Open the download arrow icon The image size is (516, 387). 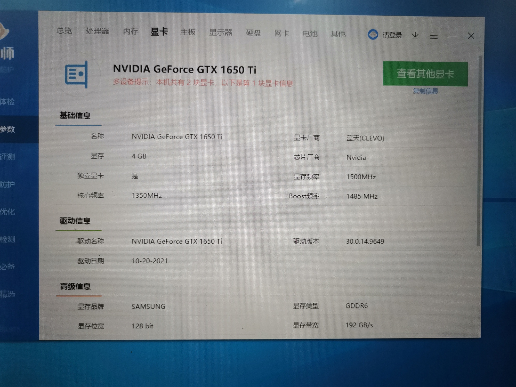pyautogui.click(x=415, y=35)
